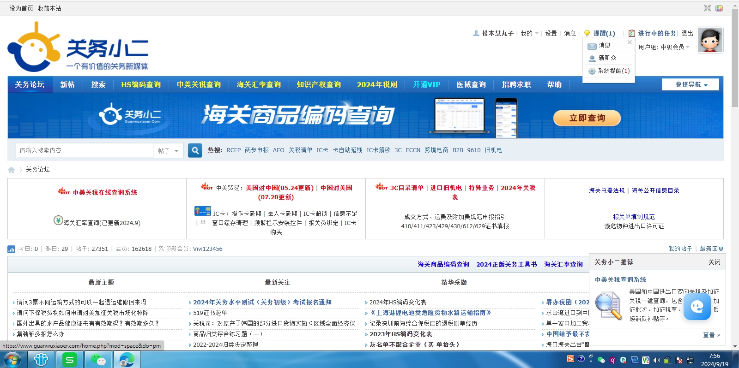Open 系统提醒(1) in popup
The image size is (739, 368).
609,71
